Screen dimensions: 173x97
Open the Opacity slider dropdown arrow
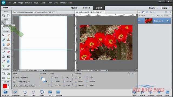pyautogui.click(x=170, y=16)
